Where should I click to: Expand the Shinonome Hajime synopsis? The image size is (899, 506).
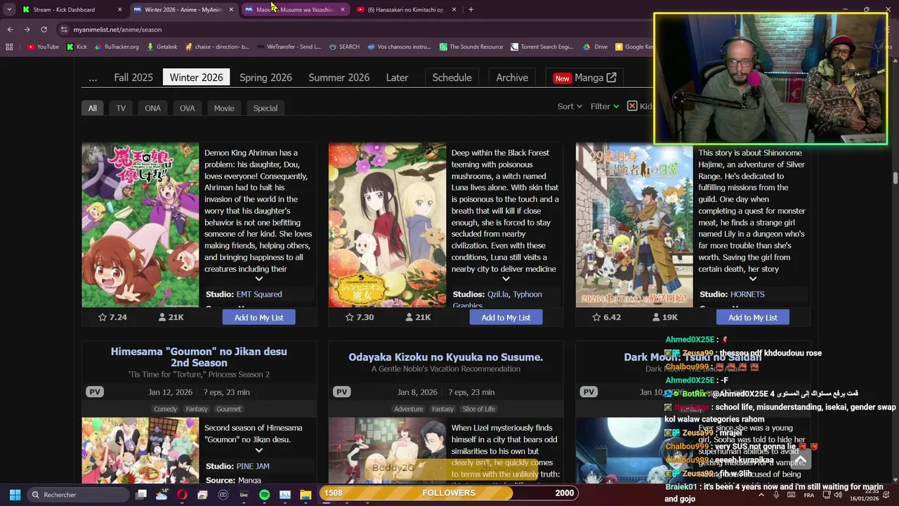[x=753, y=279]
